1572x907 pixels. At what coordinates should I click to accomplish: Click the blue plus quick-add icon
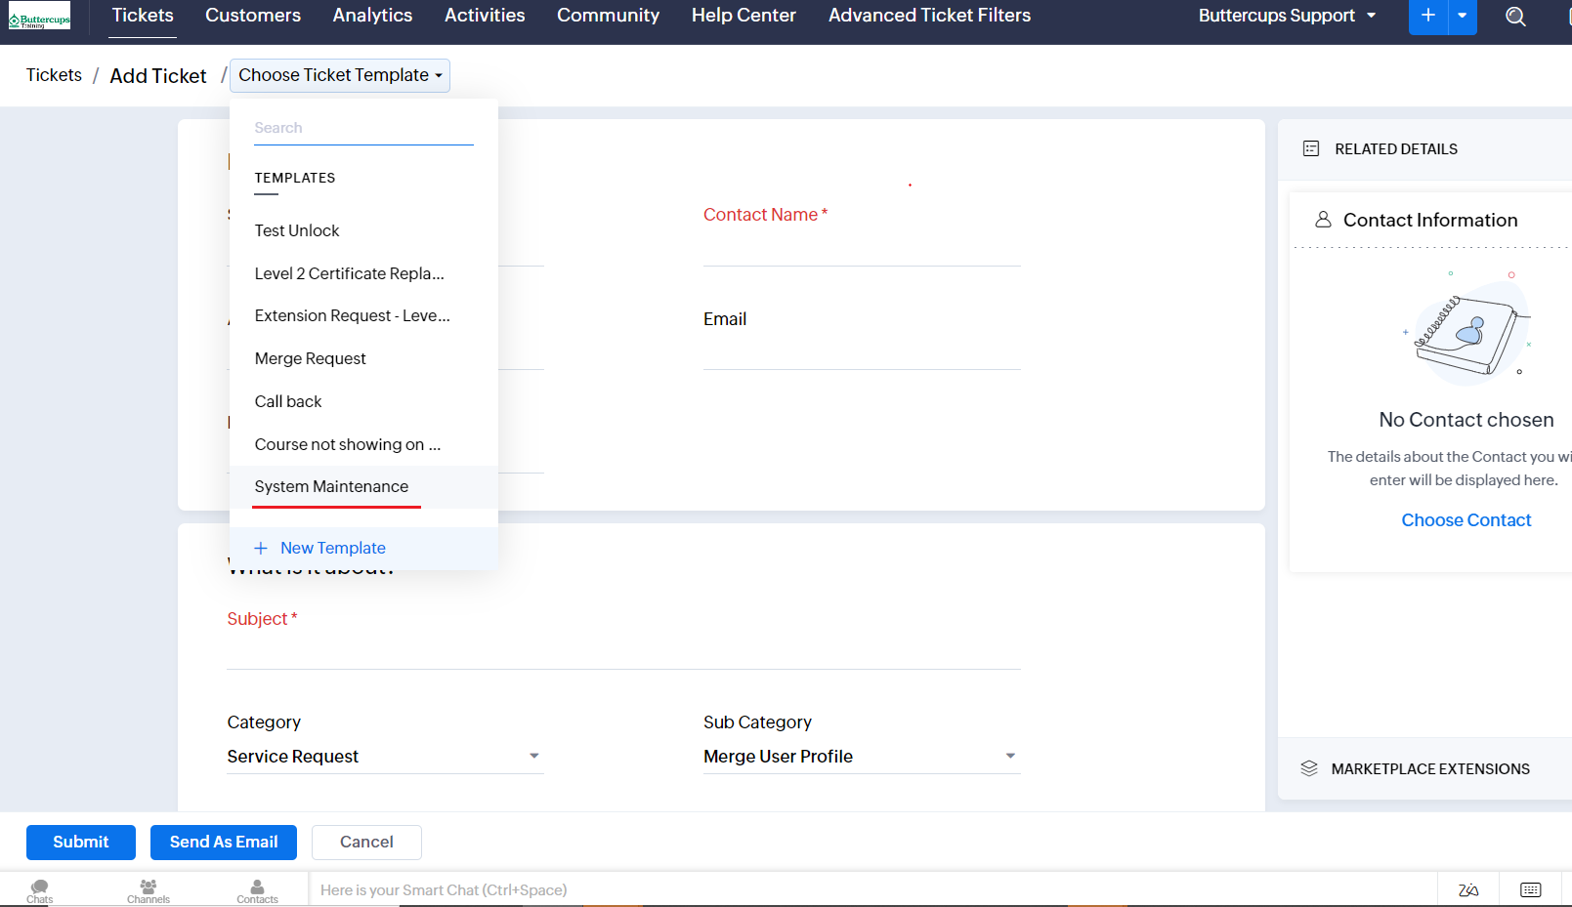pos(1427,16)
